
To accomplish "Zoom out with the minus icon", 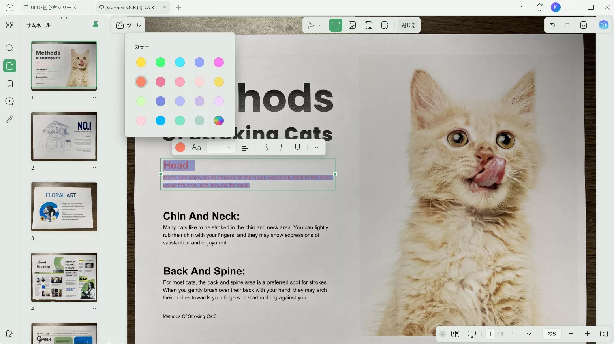I will [x=571, y=334].
